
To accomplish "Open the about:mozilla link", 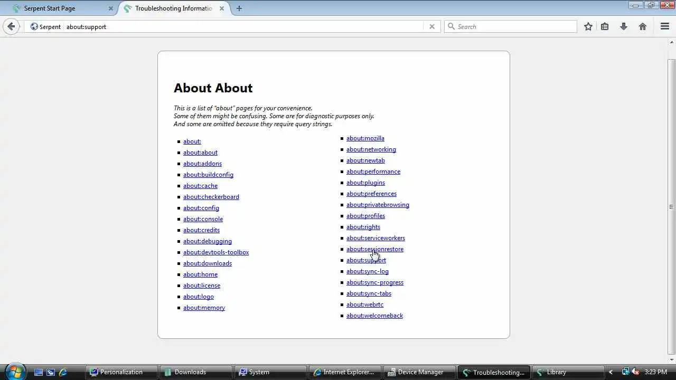I will (365, 138).
